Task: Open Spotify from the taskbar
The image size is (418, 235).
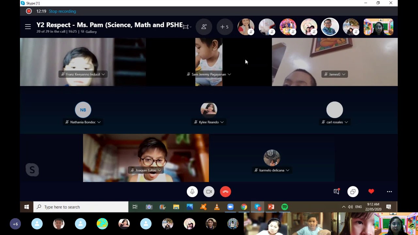Action: click(x=285, y=207)
